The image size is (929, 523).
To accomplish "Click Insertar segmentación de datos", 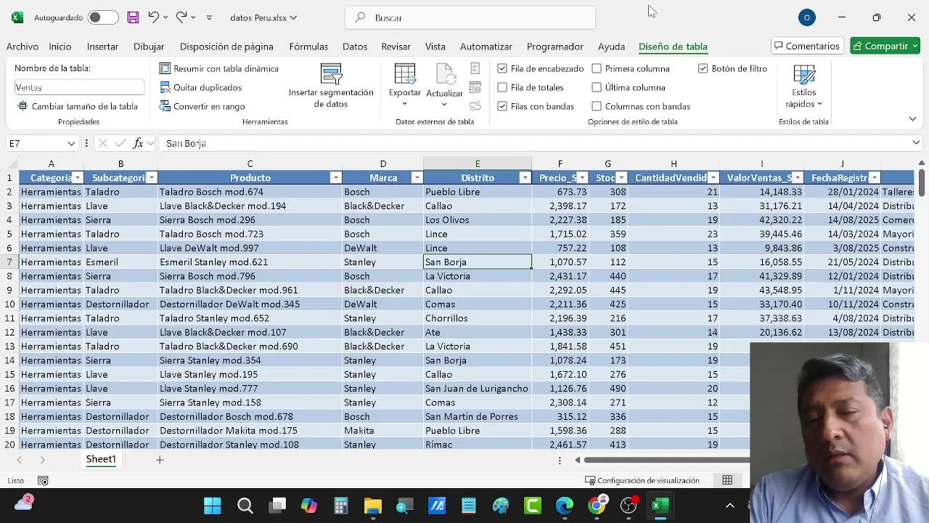I will 331,86.
